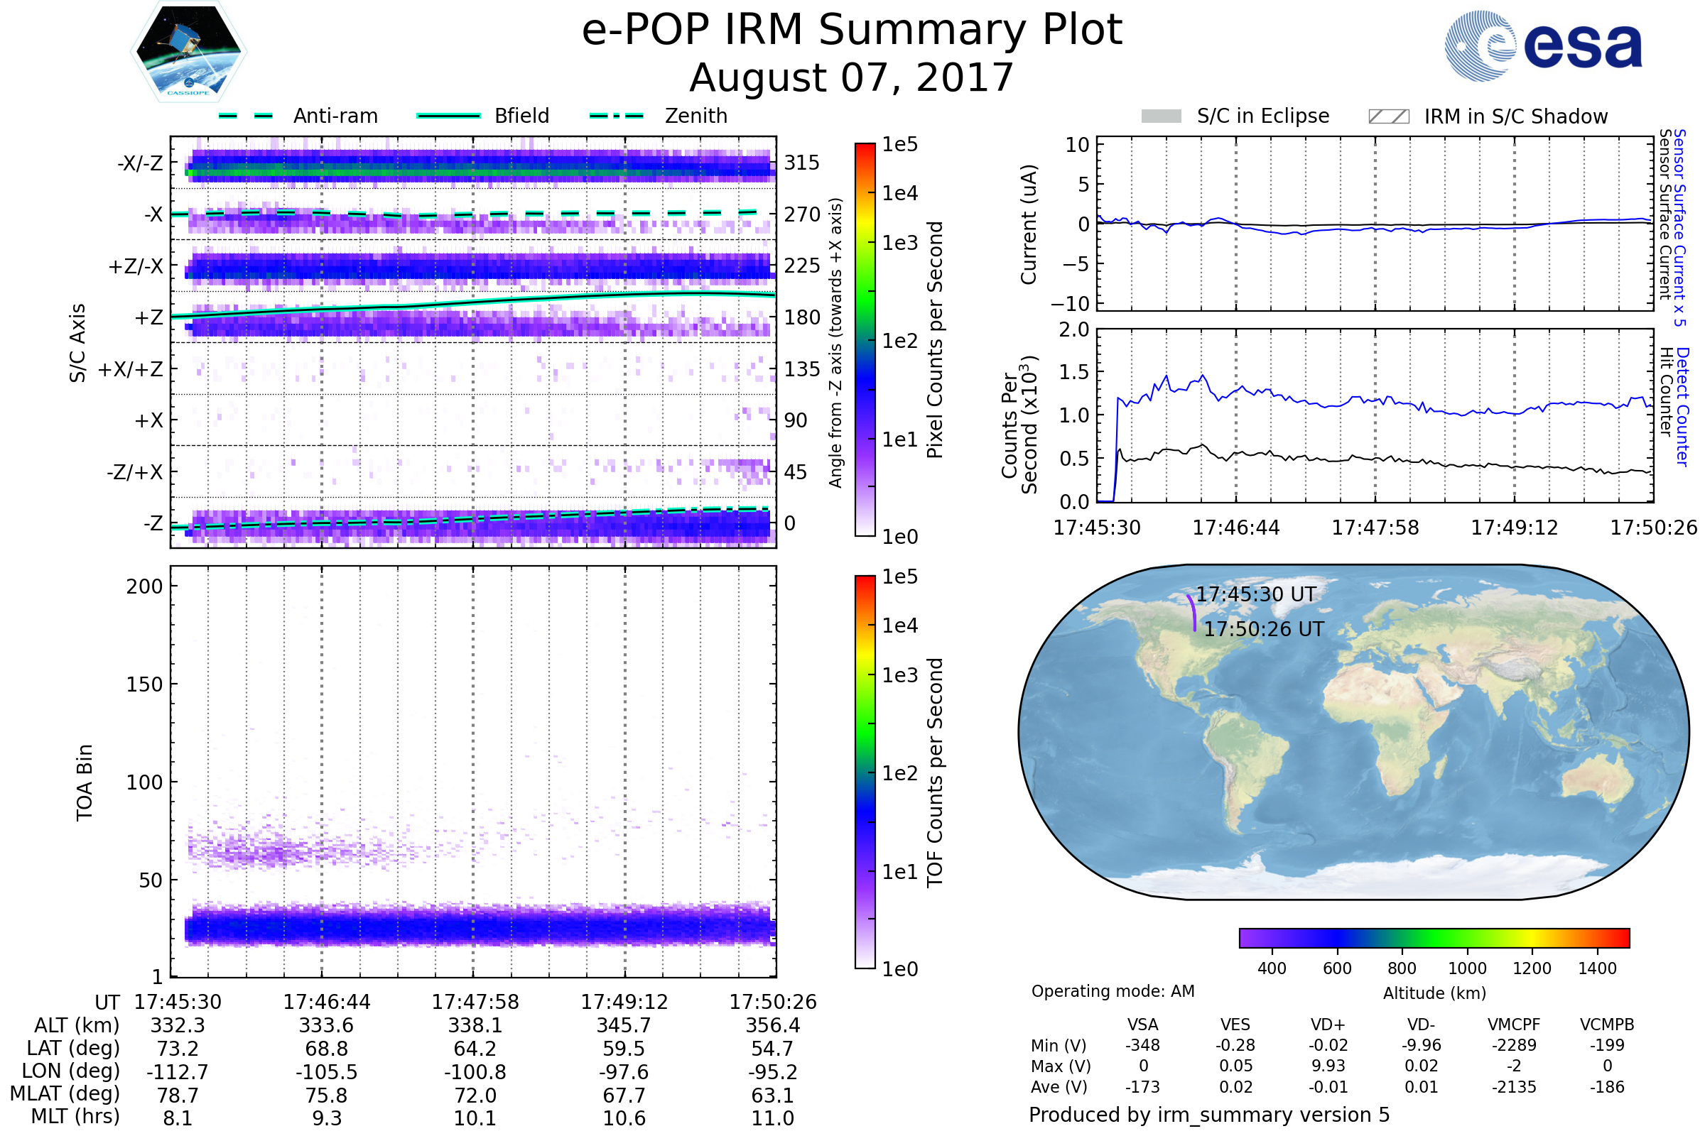Click the 17:50:26 UT map label
The width and height of the screenshot is (1705, 1136).
tap(1264, 630)
